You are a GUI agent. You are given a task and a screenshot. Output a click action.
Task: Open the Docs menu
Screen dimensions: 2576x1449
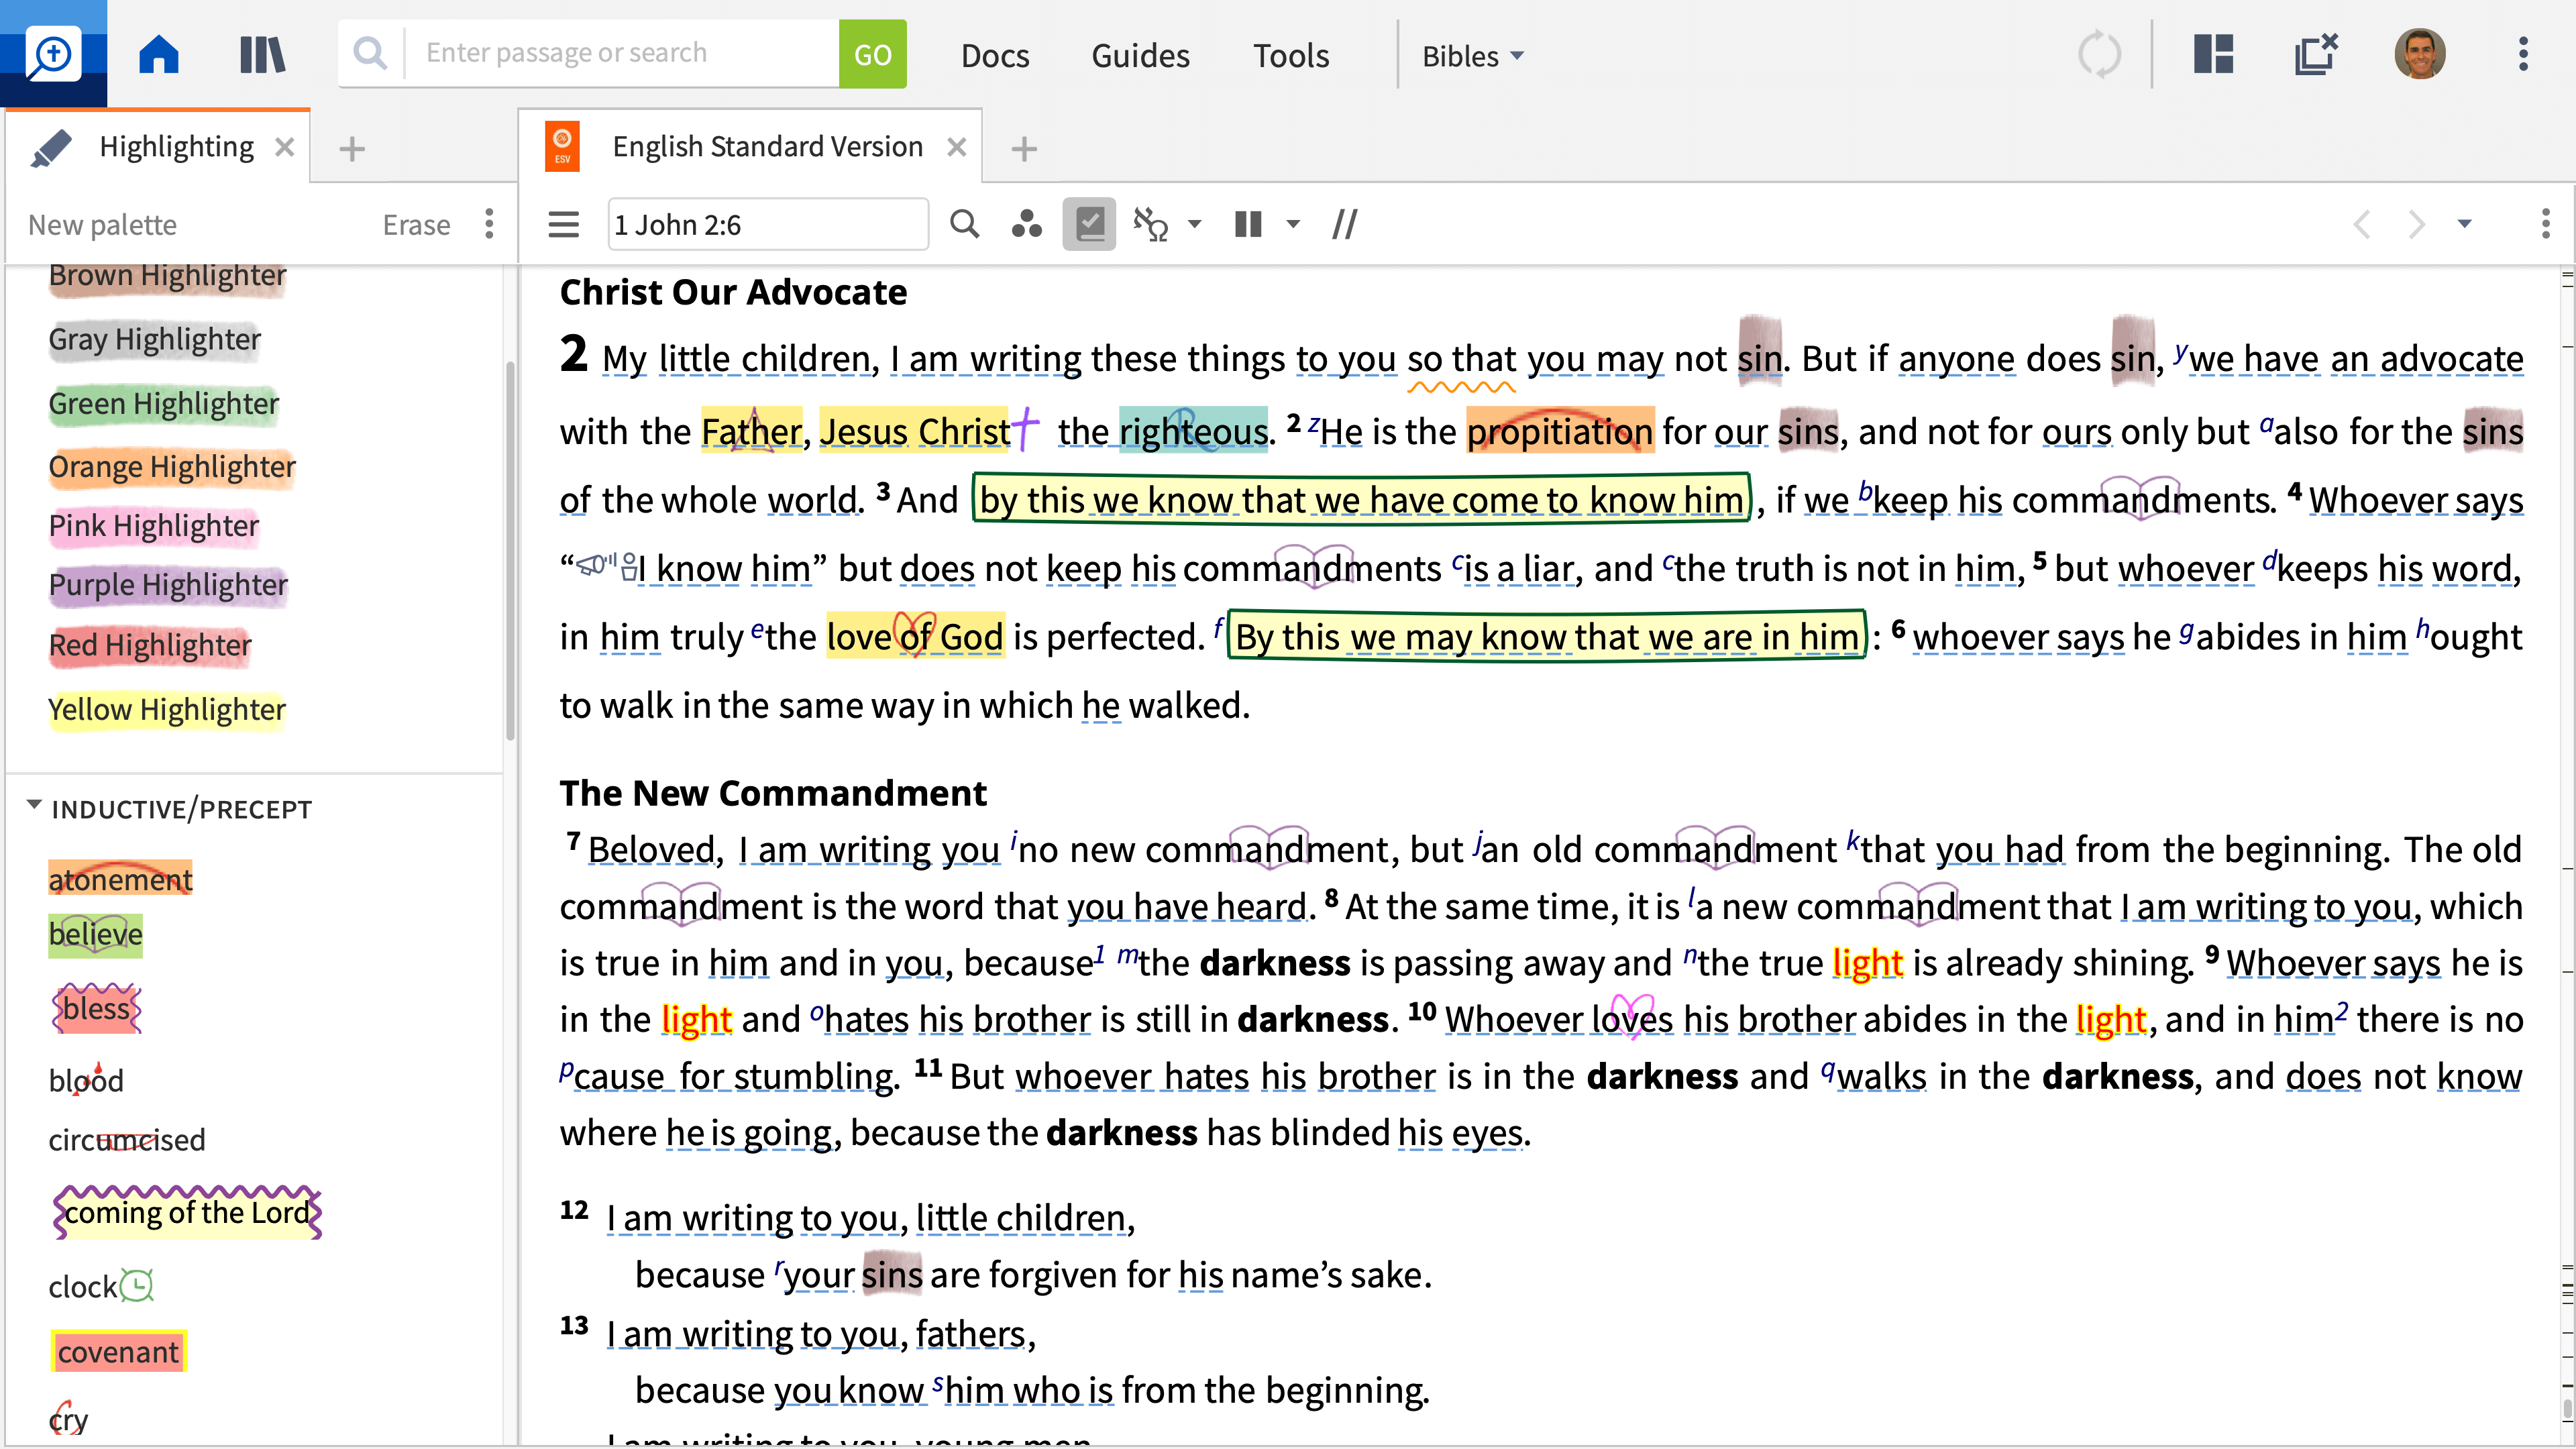pos(994,56)
